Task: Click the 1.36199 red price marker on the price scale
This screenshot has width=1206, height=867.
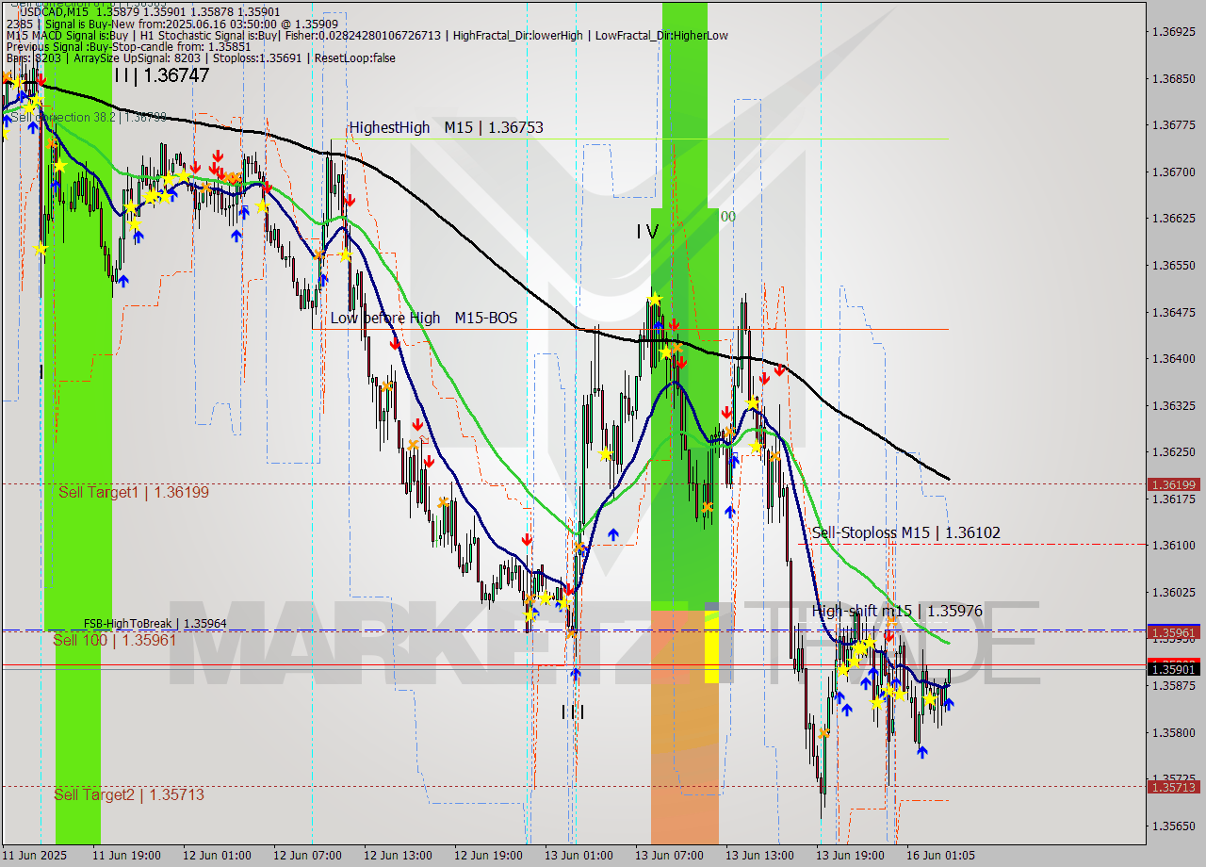Action: pos(1176,483)
